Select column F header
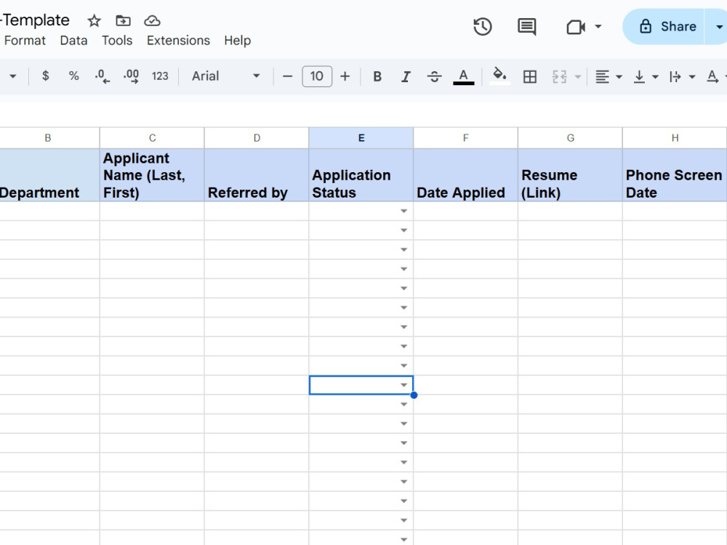This screenshot has height=545, width=727. click(465, 138)
